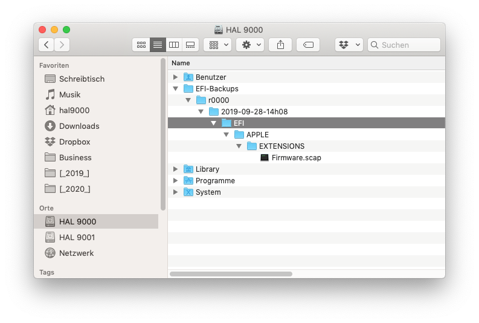The height and width of the screenshot is (323, 479).
Task: Click the Suchen search field
Action: (404, 45)
